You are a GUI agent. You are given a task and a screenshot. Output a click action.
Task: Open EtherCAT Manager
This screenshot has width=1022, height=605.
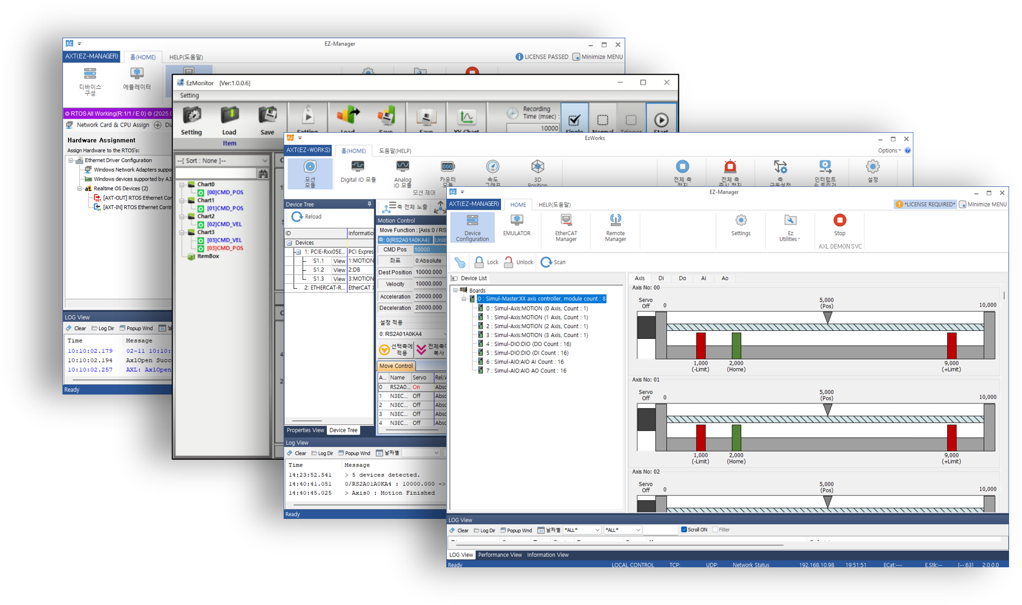click(x=566, y=227)
